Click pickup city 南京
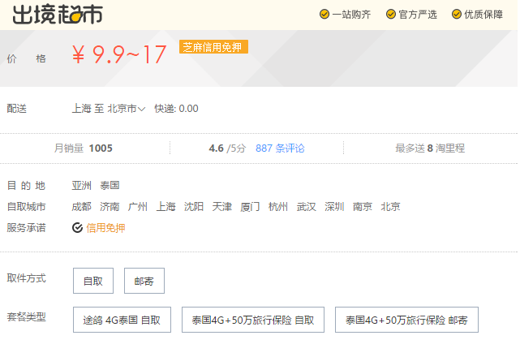This screenshot has width=520, height=357. pyautogui.click(x=362, y=206)
